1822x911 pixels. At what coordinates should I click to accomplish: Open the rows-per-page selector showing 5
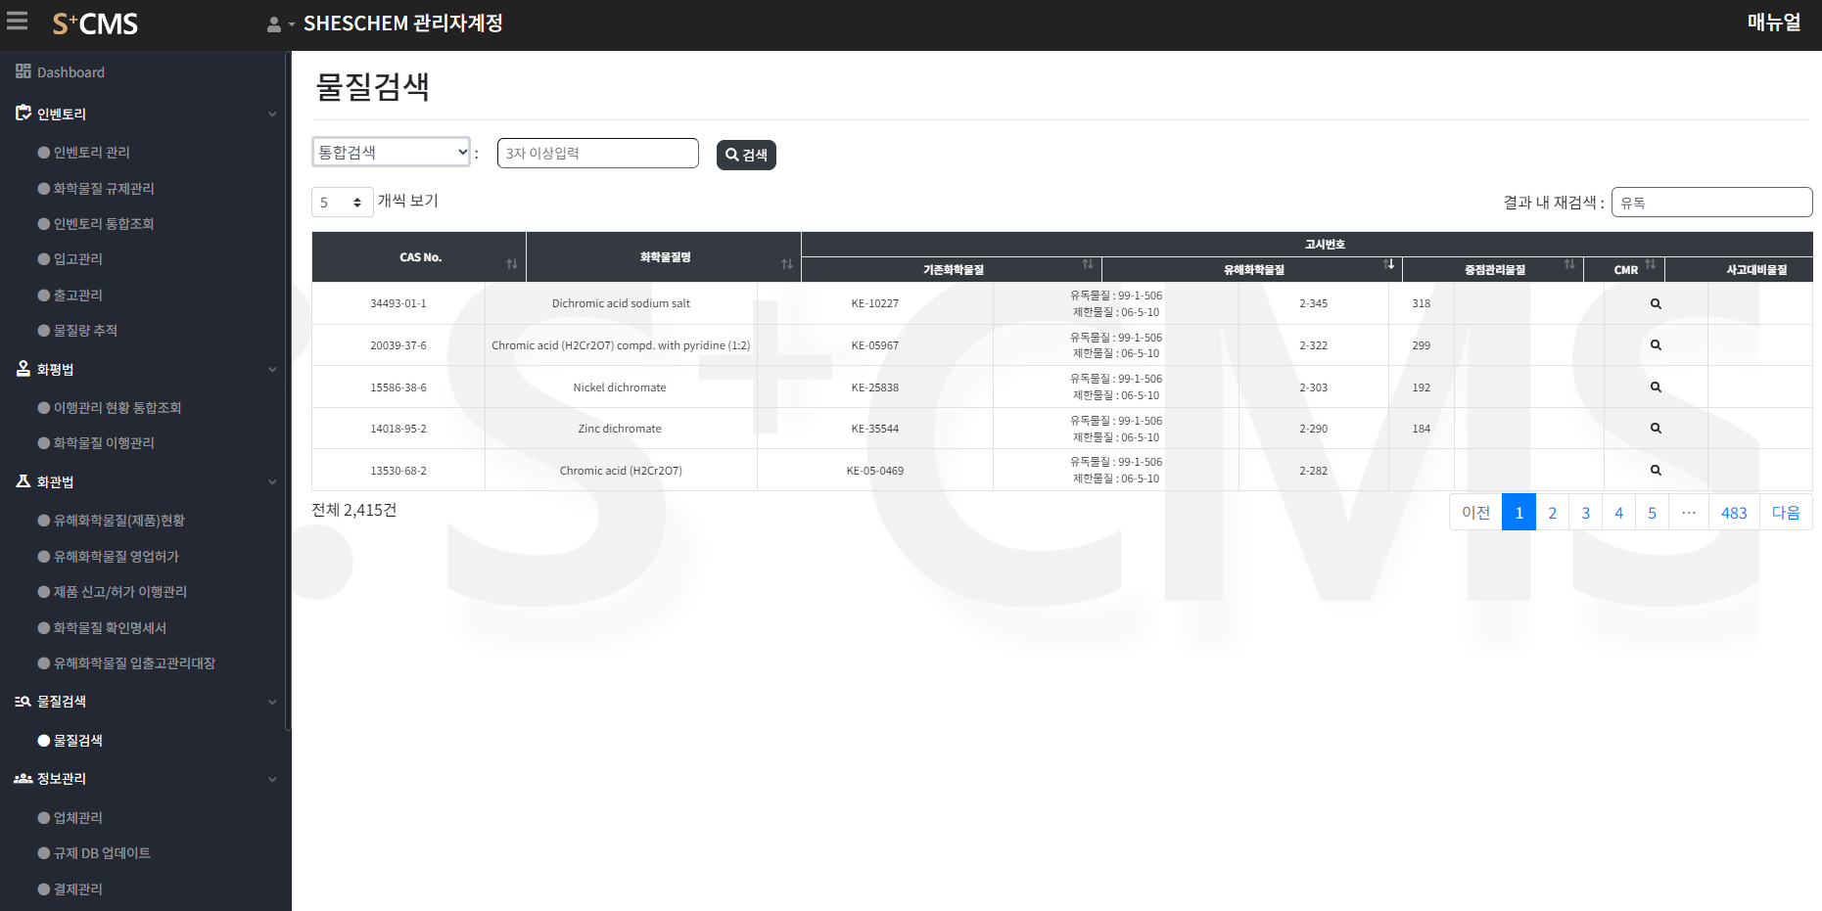[x=342, y=203]
